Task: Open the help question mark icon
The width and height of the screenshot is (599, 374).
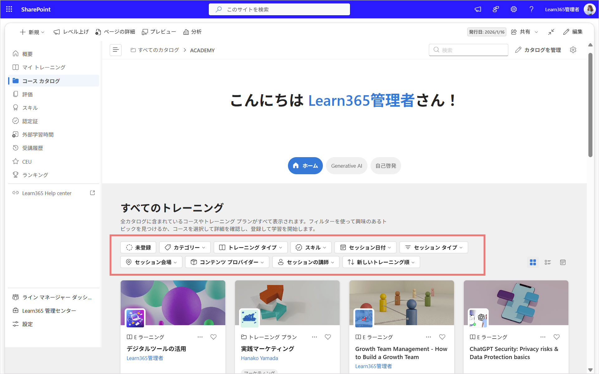Action: pos(531,9)
